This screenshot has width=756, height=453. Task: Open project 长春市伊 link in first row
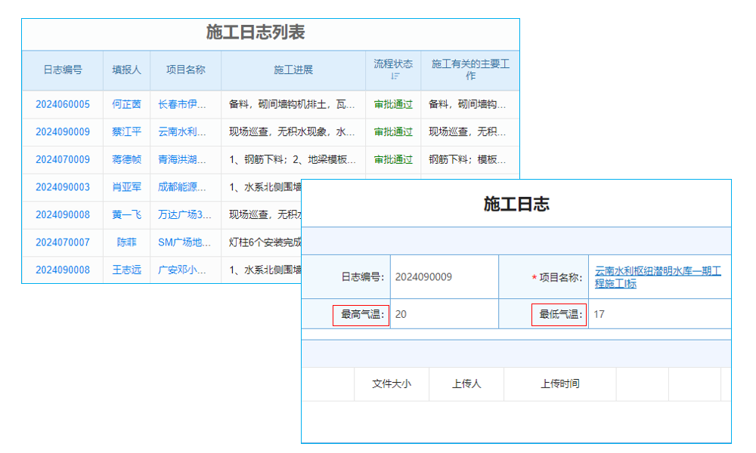(x=184, y=104)
